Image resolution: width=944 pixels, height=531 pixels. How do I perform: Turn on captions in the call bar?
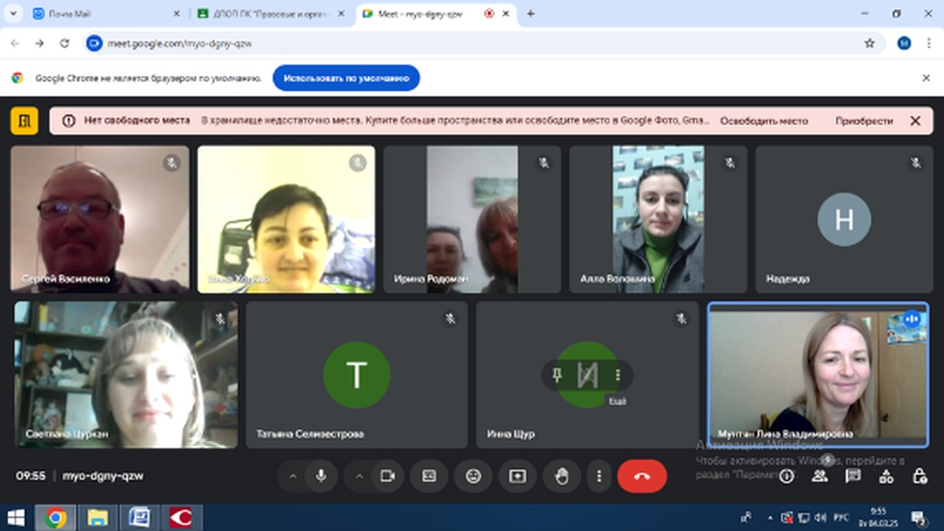click(430, 476)
